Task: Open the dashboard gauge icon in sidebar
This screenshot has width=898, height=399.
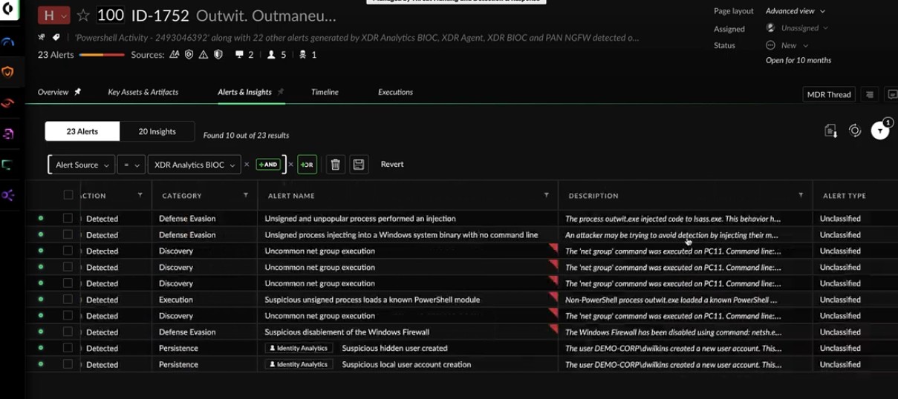Action: click(7, 42)
